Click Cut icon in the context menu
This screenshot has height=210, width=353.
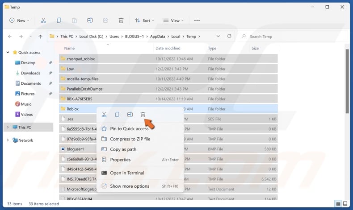pyautogui.click(x=104, y=115)
